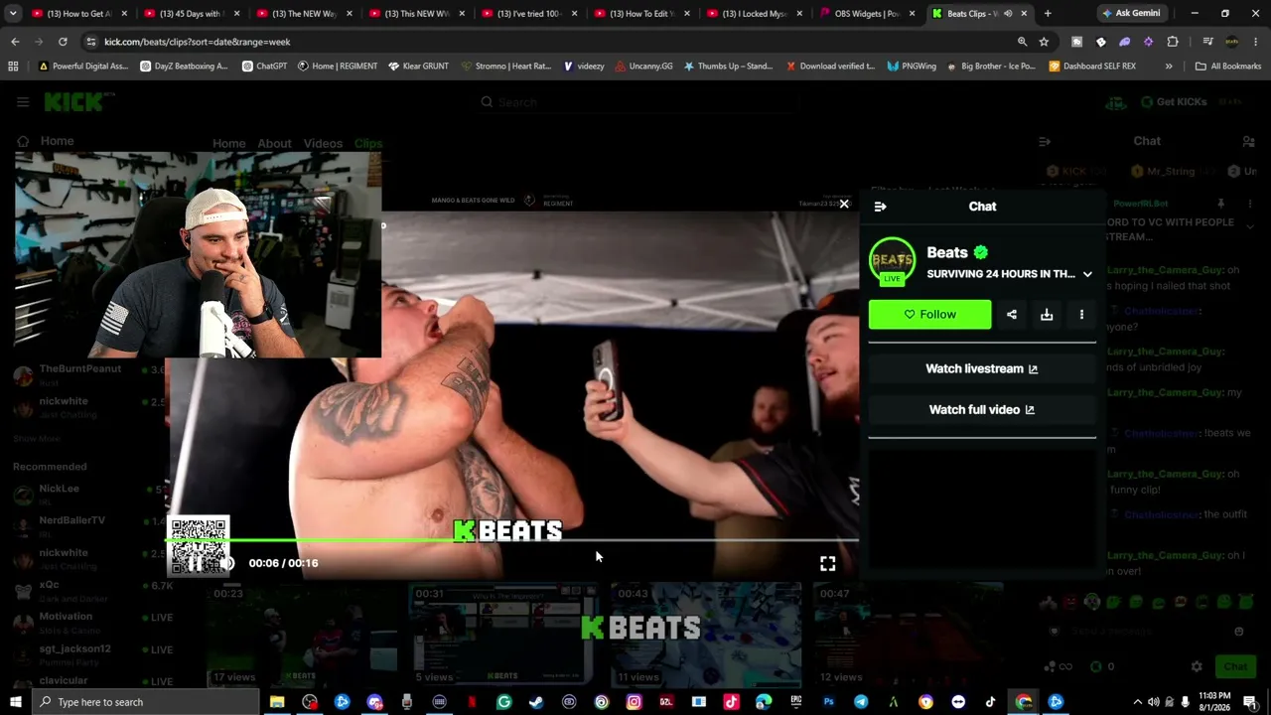Open sgt_jackson12 recommended channel
The width and height of the screenshot is (1271, 715).
89,653
